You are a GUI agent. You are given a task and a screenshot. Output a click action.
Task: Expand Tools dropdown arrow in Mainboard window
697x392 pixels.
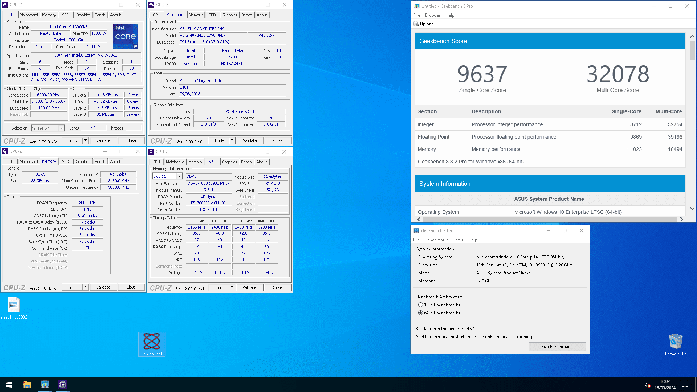coord(232,140)
